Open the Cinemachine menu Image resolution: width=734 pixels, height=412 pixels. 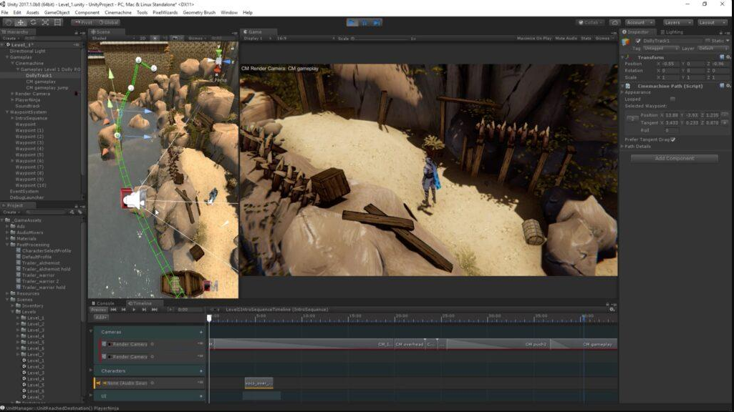(x=118, y=13)
